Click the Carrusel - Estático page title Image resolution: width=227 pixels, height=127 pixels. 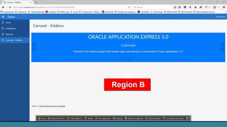tap(48, 26)
